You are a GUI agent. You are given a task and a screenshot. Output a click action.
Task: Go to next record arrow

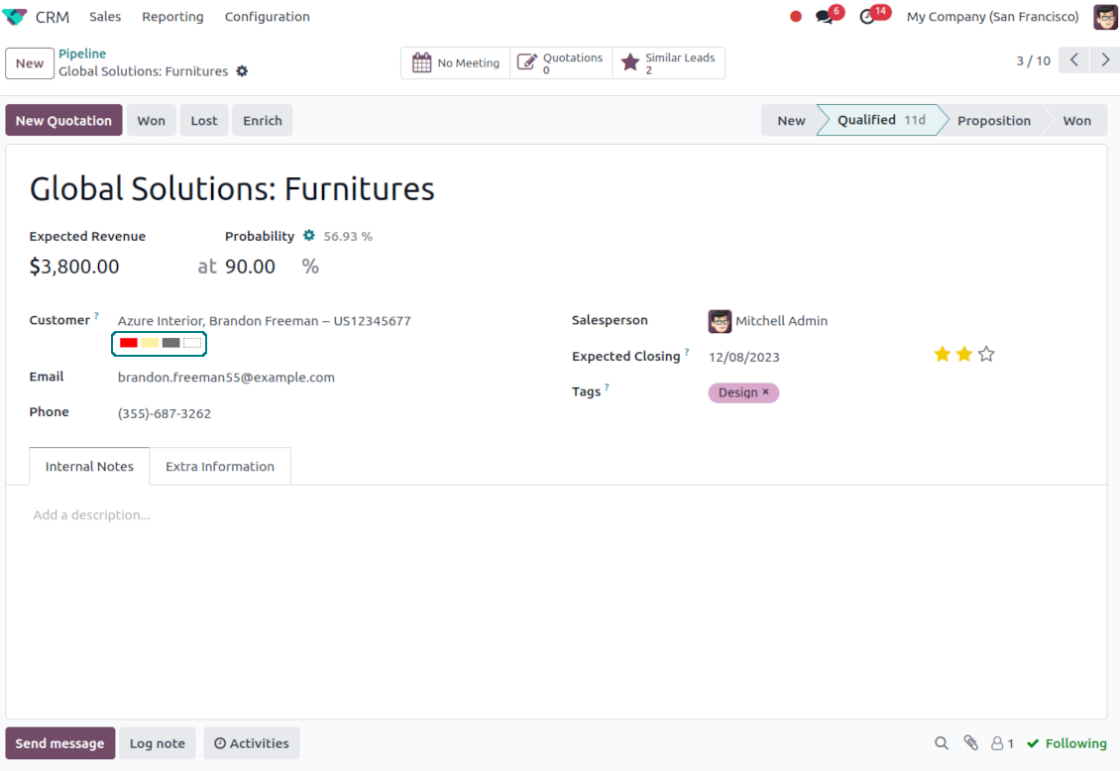1105,60
